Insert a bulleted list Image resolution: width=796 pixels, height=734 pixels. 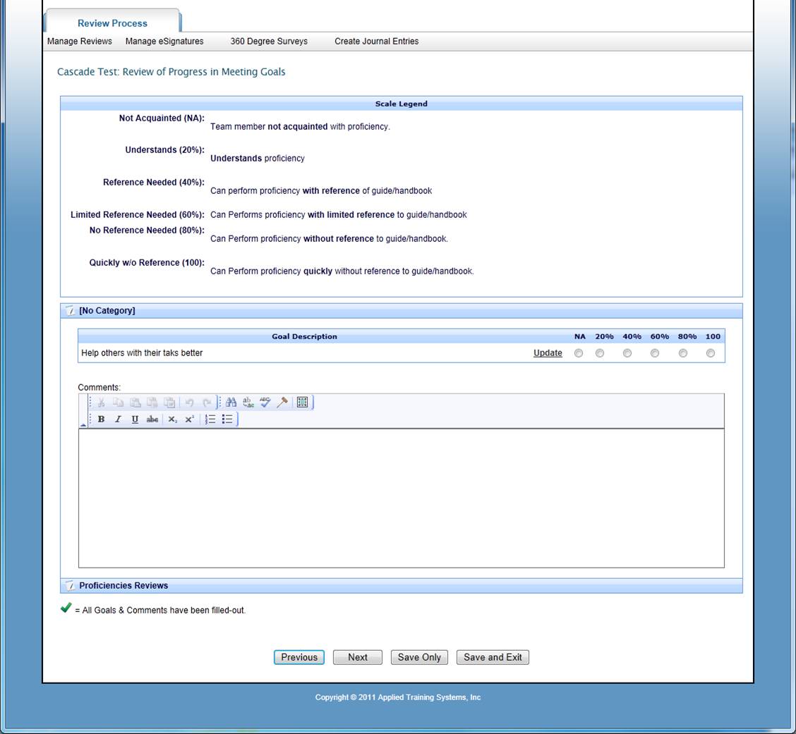(227, 420)
